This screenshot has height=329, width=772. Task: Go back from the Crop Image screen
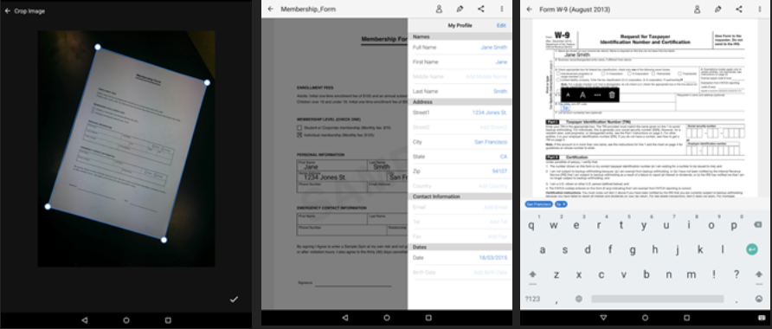8,11
